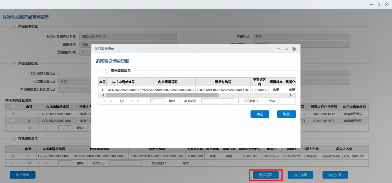Click the 存托失败 button
The width and height of the screenshot is (392, 183).
[x=335, y=175]
